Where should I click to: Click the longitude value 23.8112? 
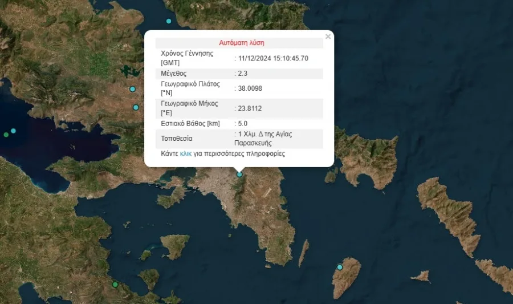pyautogui.click(x=251, y=108)
